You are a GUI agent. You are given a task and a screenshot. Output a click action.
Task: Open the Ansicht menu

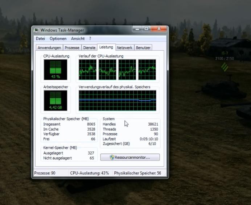tap(78, 38)
